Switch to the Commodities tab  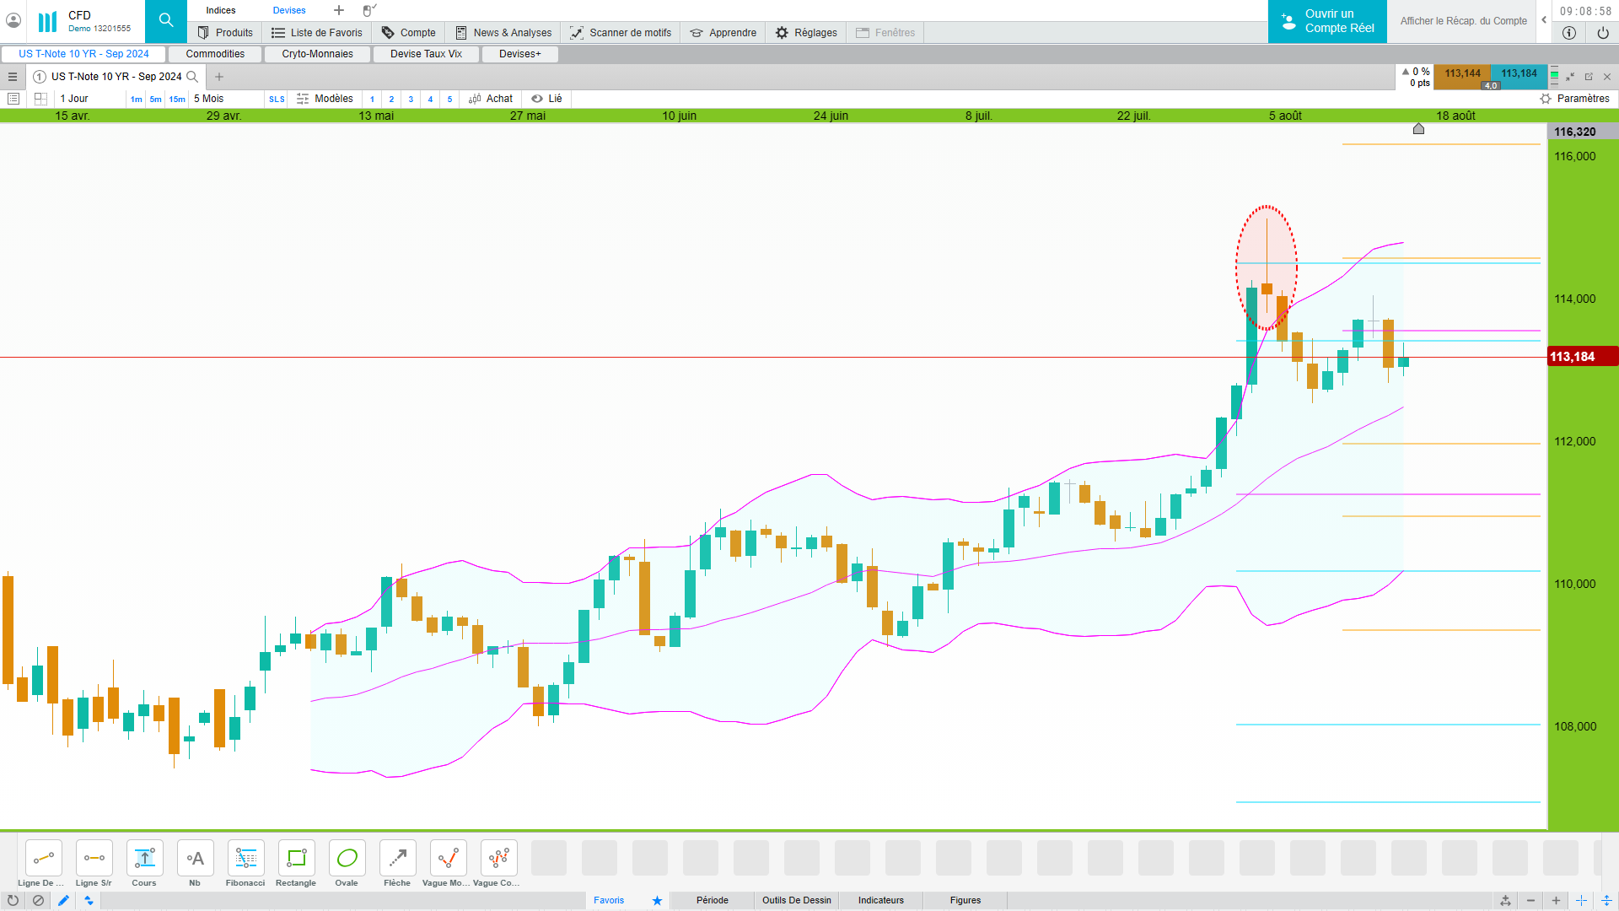coord(215,54)
